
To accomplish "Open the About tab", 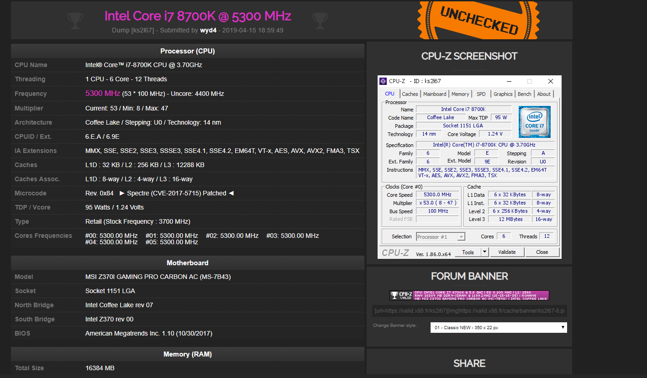I will pyautogui.click(x=544, y=94).
